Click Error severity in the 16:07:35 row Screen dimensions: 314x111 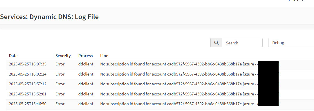tap(60, 64)
